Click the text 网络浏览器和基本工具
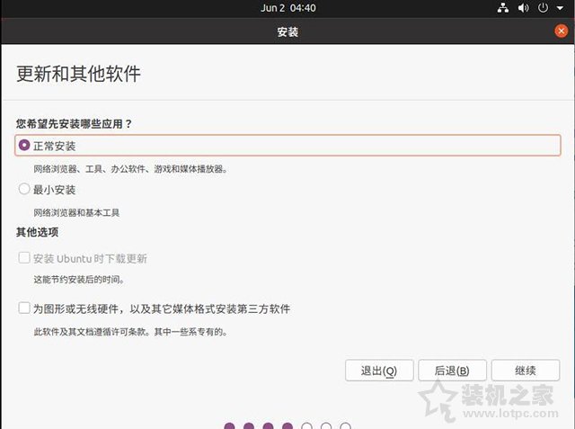Viewport: 575px width, 429px height. [x=76, y=212]
